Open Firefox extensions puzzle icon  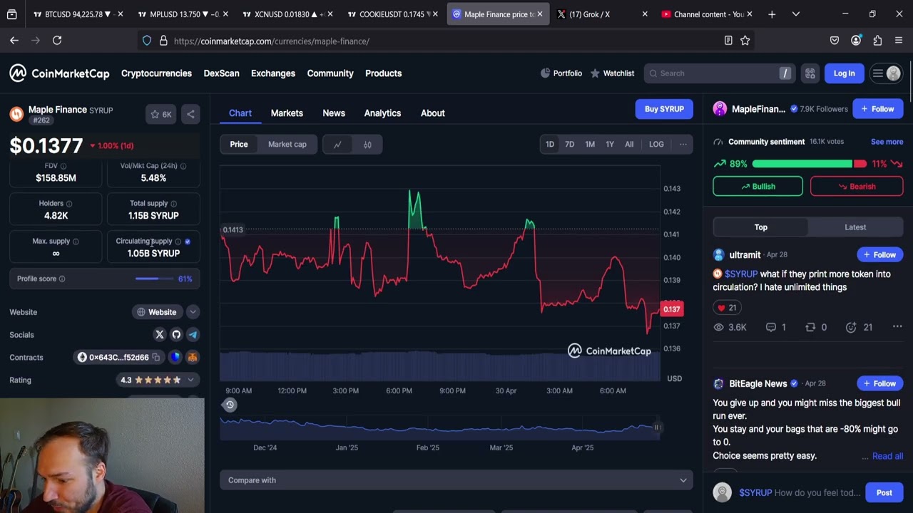877,41
